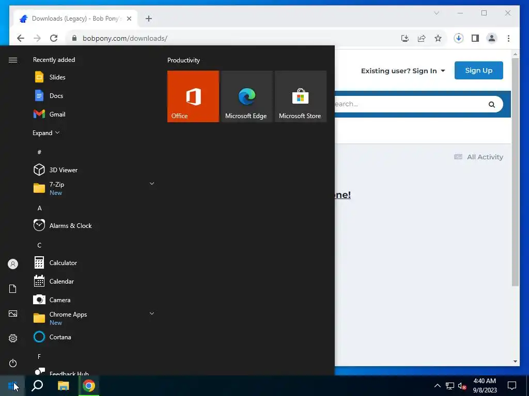529x396 pixels.
Task: Open taskbar Search magnifier
Action: tap(37, 386)
